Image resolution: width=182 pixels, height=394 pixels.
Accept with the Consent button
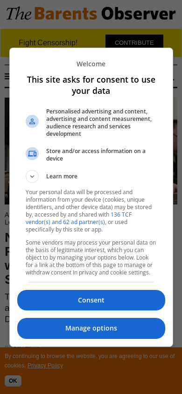[91, 300]
